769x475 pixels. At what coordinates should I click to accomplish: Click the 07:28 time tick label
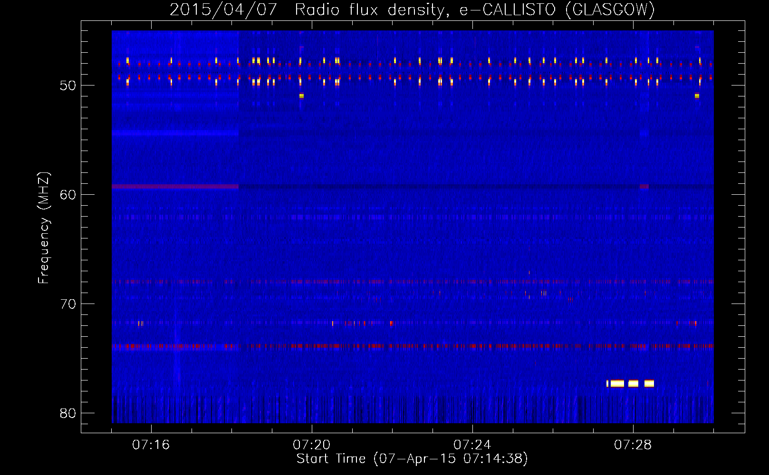(x=633, y=445)
